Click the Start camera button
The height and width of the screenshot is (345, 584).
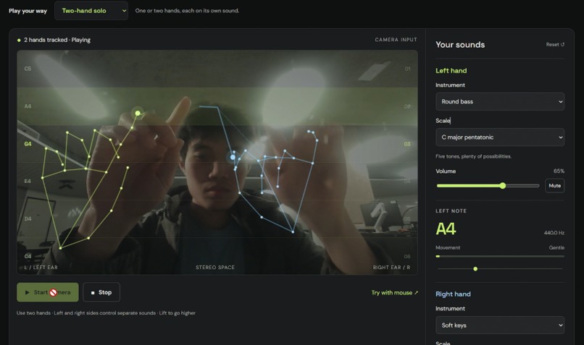coord(48,292)
